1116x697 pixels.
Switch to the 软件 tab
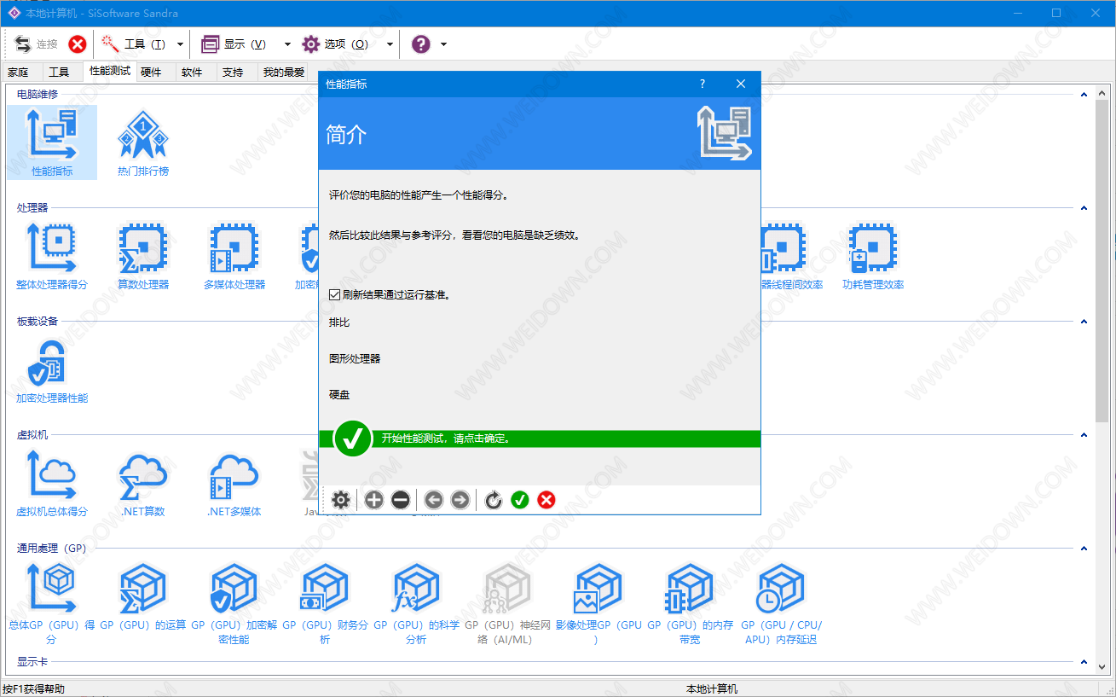(x=192, y=73)
